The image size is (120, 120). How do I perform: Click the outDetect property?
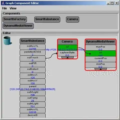pos(33,70)
